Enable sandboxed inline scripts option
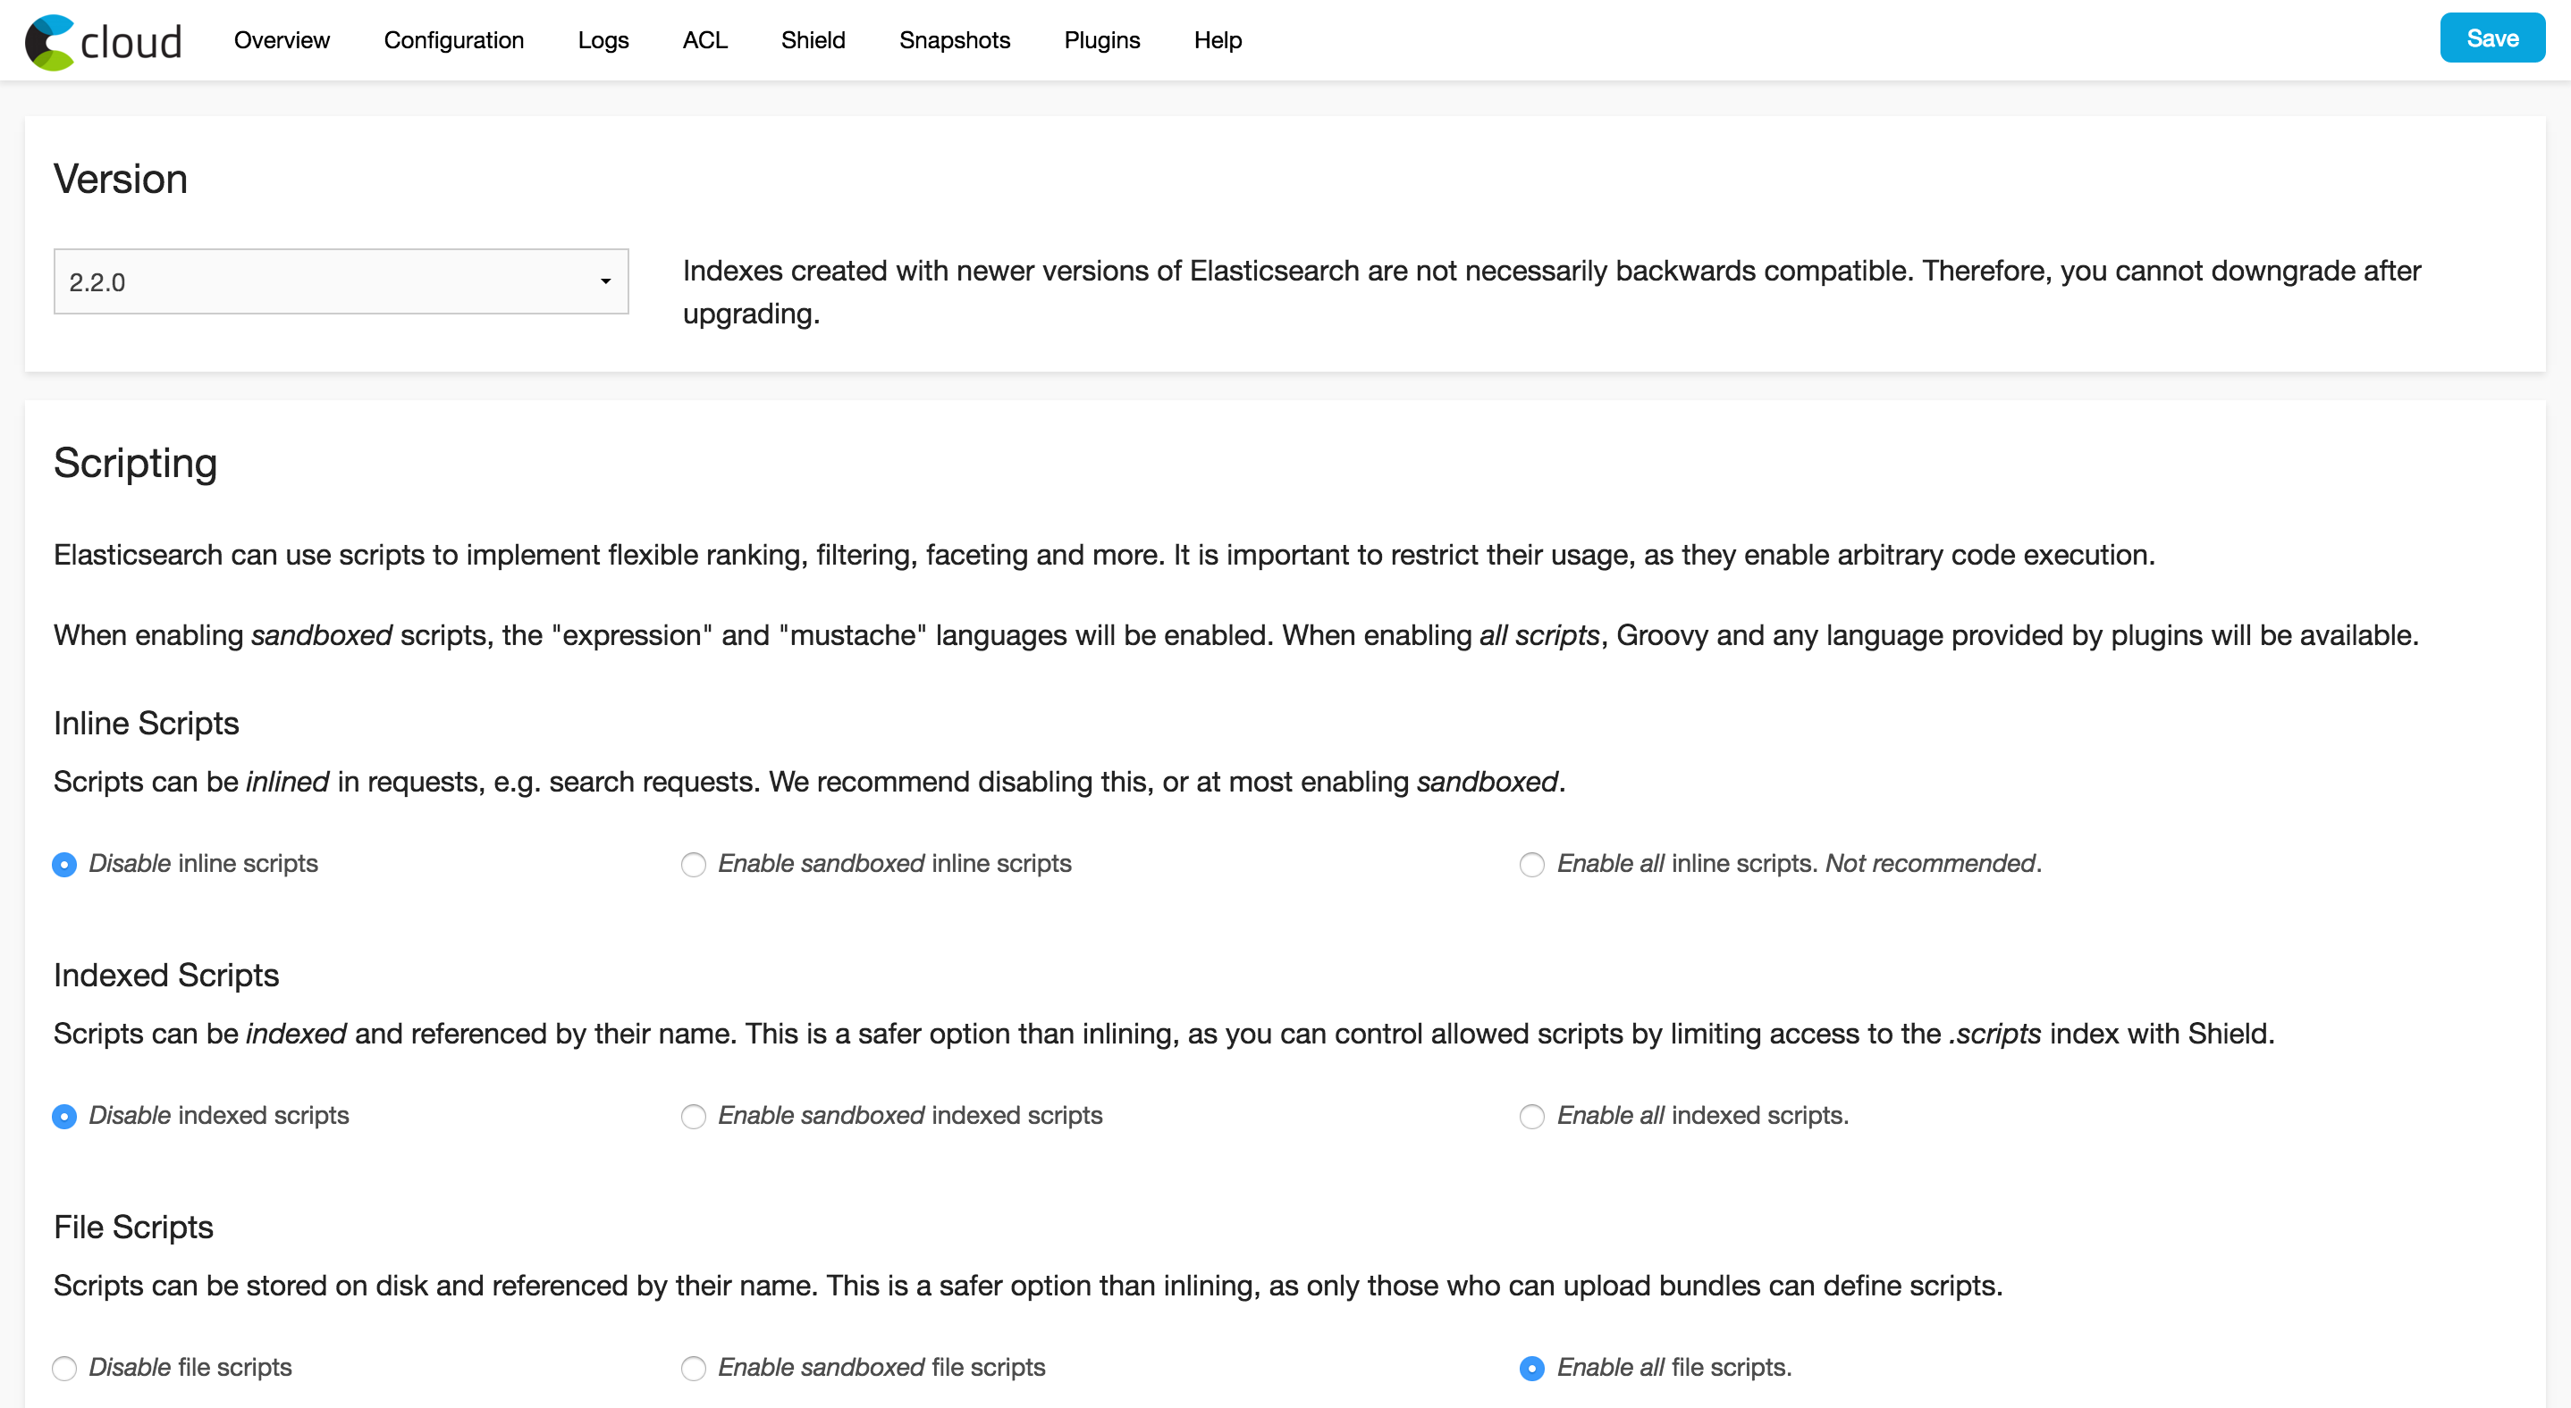This screenshot has width=2571, height=1408. (692, 864)
